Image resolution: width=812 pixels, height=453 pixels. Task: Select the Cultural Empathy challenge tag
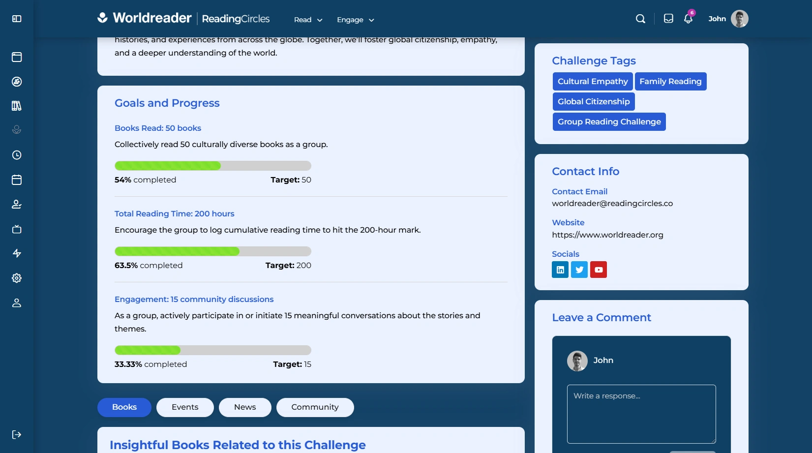point(592,81)
